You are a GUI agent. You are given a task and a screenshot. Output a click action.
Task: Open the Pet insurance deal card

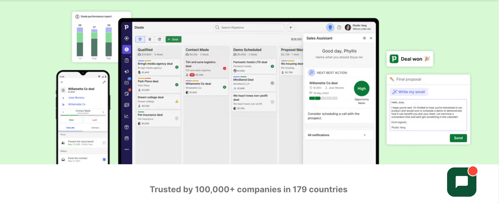click(158, 118)
